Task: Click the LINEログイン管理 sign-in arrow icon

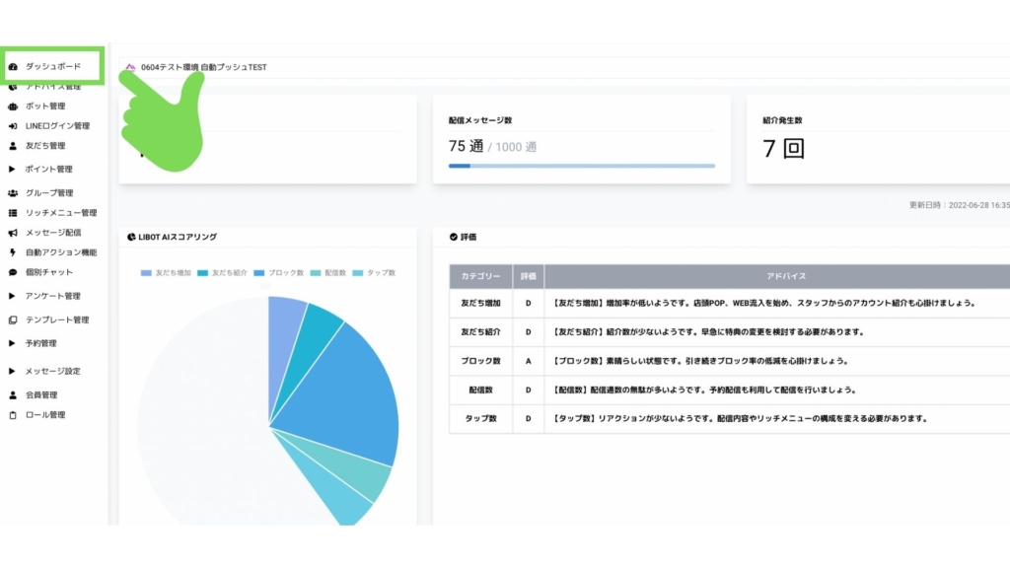Action: pos(13,126)
